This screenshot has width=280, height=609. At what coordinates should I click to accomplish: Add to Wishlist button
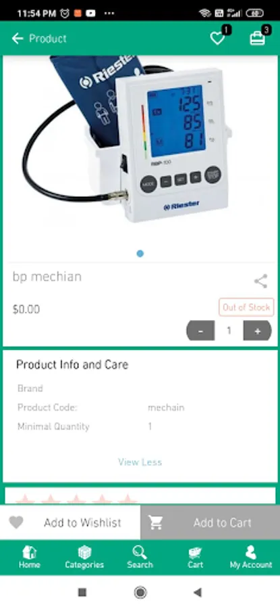click(70, 522)
